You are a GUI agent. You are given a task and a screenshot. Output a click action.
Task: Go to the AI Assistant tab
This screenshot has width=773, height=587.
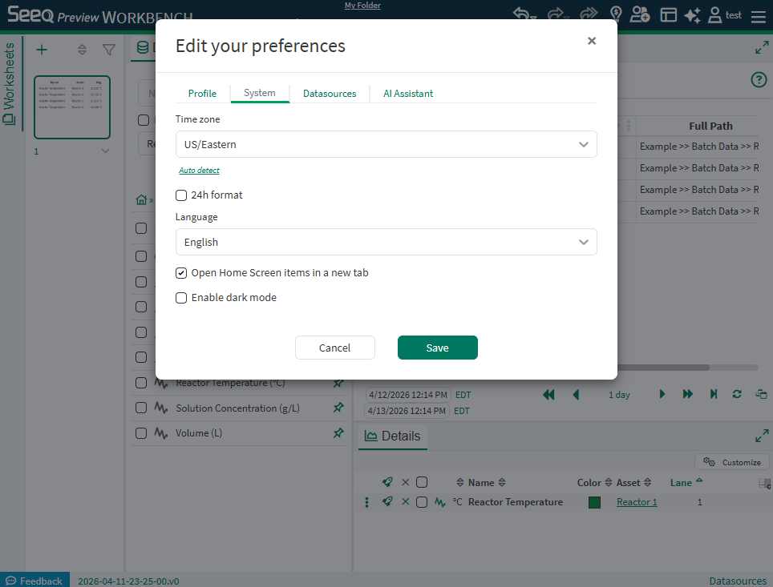pos(408,94)
